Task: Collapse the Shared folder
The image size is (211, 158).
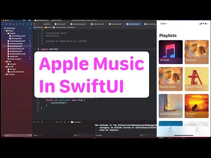Action: tap(5, 31)
